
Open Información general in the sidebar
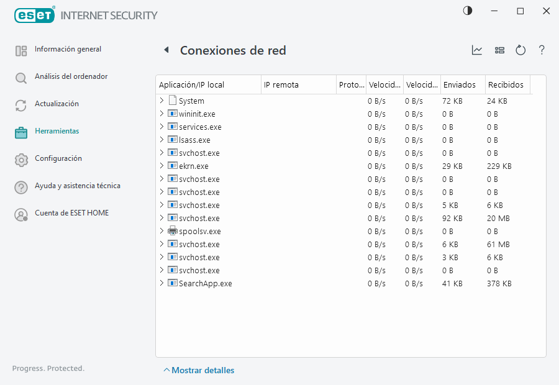pos(68,49)
